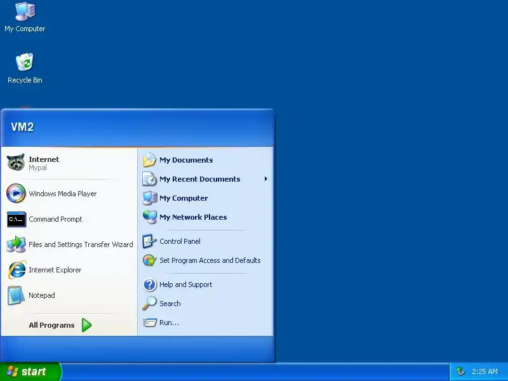Viewport: 508px width, 381px height.
Task: Click the Start button
Action: coord(30,371)
